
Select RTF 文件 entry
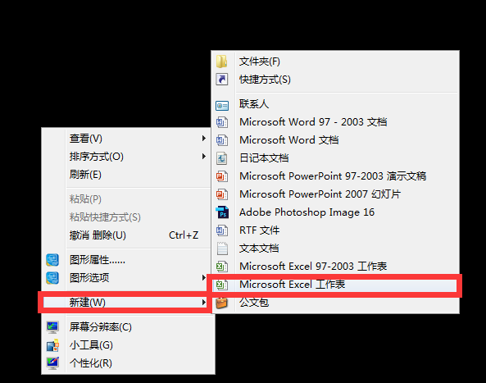[x=335, y=230]
